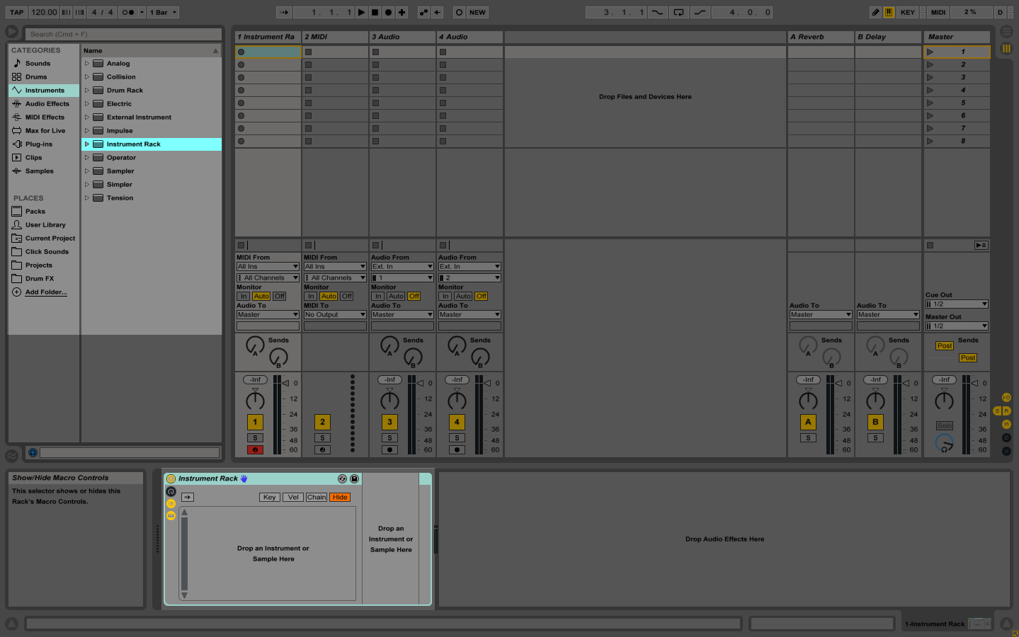Click the Hide button in Instrument Rack
The image size is (1019, 637).
click(340, 498)
